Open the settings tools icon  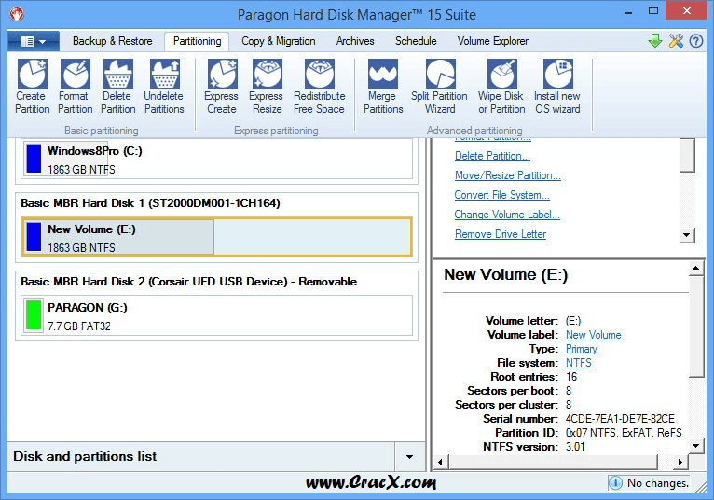(676, 40)
